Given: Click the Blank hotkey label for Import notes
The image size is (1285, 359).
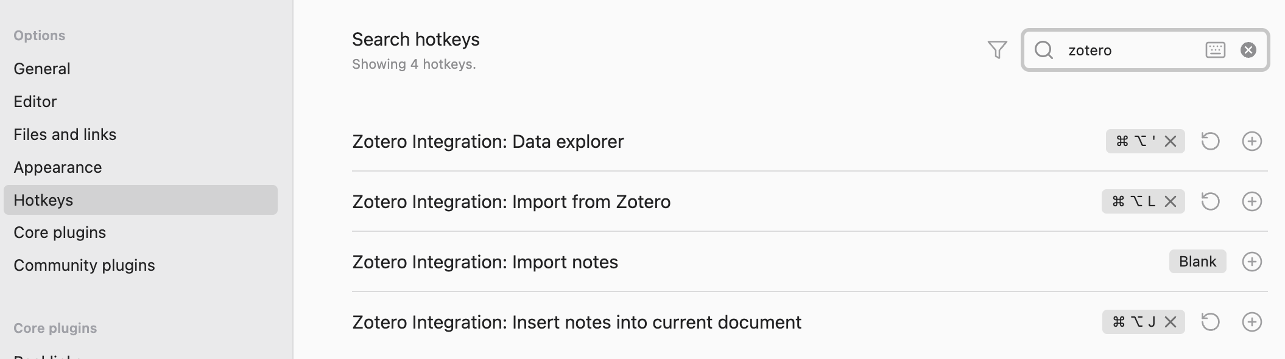Looking at the screenshot, I should coord(1197,262).
